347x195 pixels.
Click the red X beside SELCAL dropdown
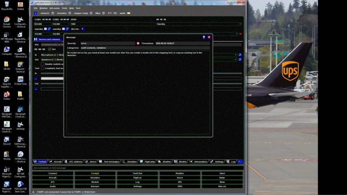coord(240,34)
